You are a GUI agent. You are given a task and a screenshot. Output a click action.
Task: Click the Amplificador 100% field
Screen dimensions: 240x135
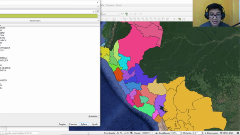175,133
